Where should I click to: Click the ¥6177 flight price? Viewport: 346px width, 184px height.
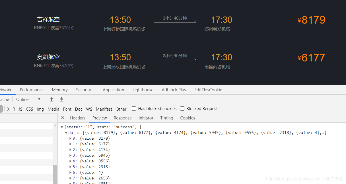311,58
